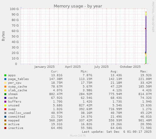Click the 'Last update' timestamp line

click(x=117, y=132)
